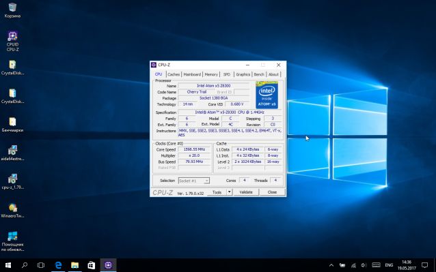Click the CPU-Z taskbar button
Image resolution: width=436 pixels, height=272 pixels.
click(x=108, y=265)
